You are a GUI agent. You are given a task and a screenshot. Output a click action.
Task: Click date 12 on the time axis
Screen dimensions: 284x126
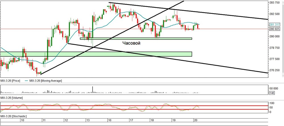[x=66, y=120]
